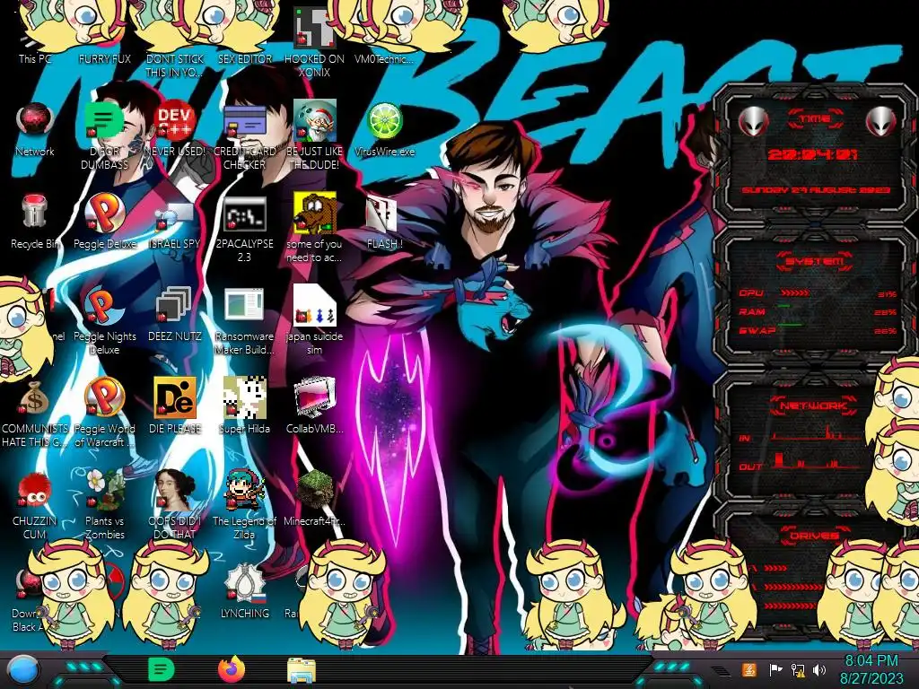
Task: Open the HOOKED ON XONIX desktop icon
Action: coord(314,28)
